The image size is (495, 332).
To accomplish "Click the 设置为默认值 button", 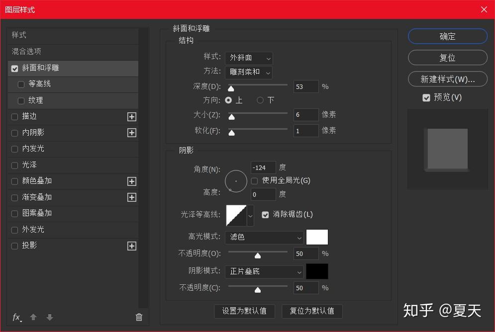I will 244,311.
